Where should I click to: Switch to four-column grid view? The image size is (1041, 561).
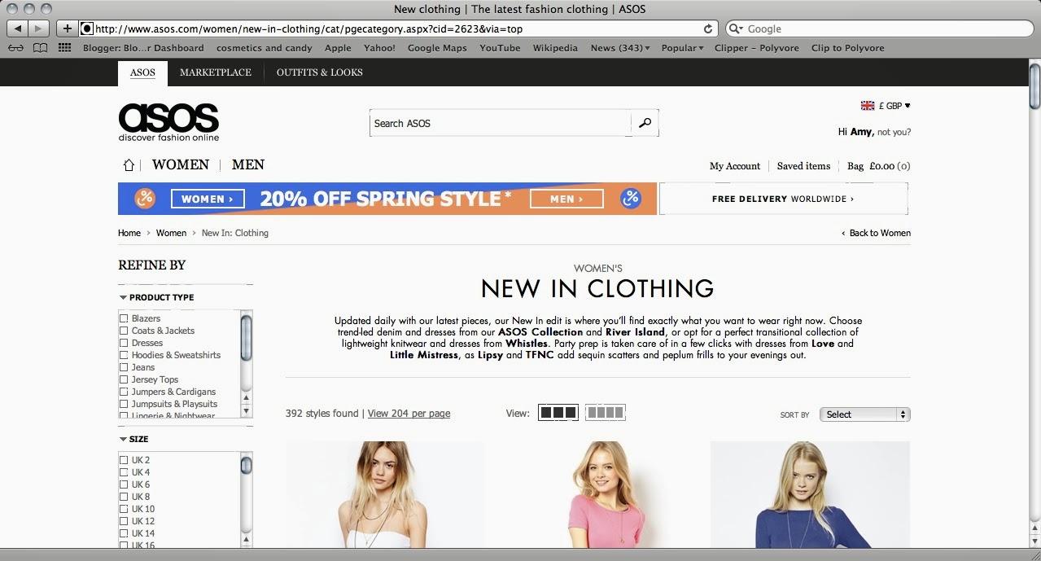[x=606, y=413]
